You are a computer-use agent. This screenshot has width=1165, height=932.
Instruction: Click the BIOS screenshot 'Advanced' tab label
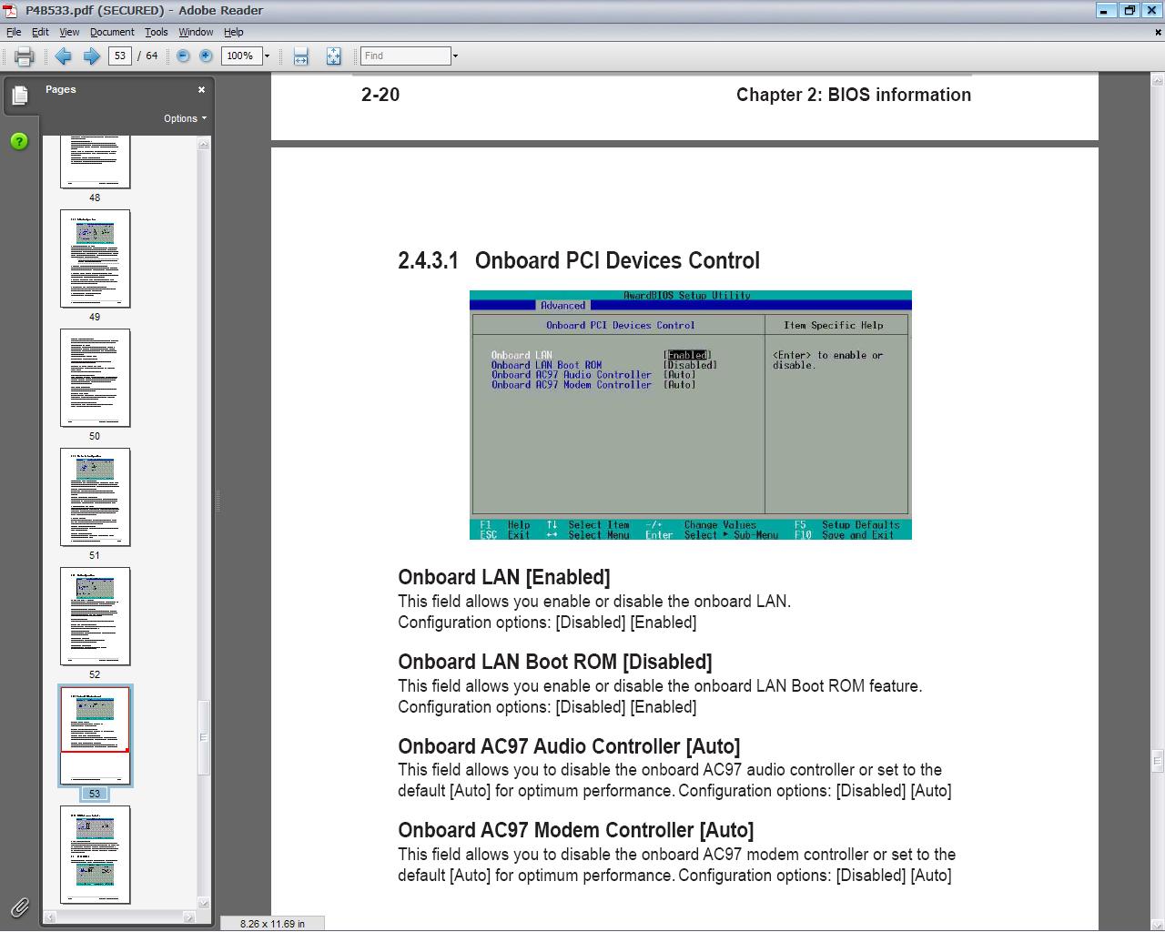(x=562, y=306)
